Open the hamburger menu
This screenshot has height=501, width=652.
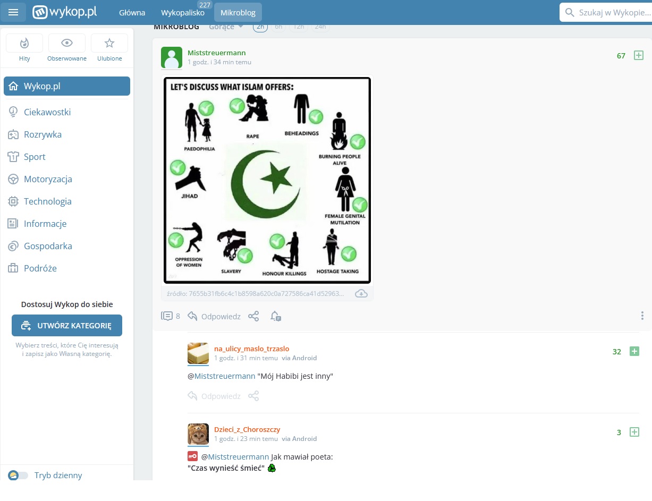click(13, 12)
